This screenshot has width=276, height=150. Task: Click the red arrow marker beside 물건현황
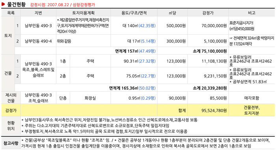point(3,4)
